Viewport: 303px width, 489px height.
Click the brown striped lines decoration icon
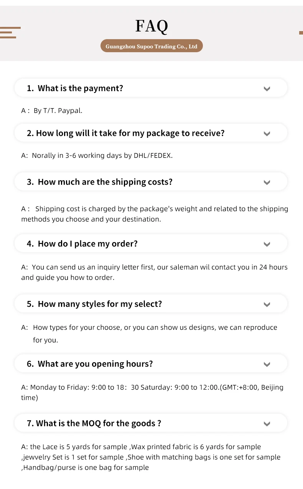[10, 33]
